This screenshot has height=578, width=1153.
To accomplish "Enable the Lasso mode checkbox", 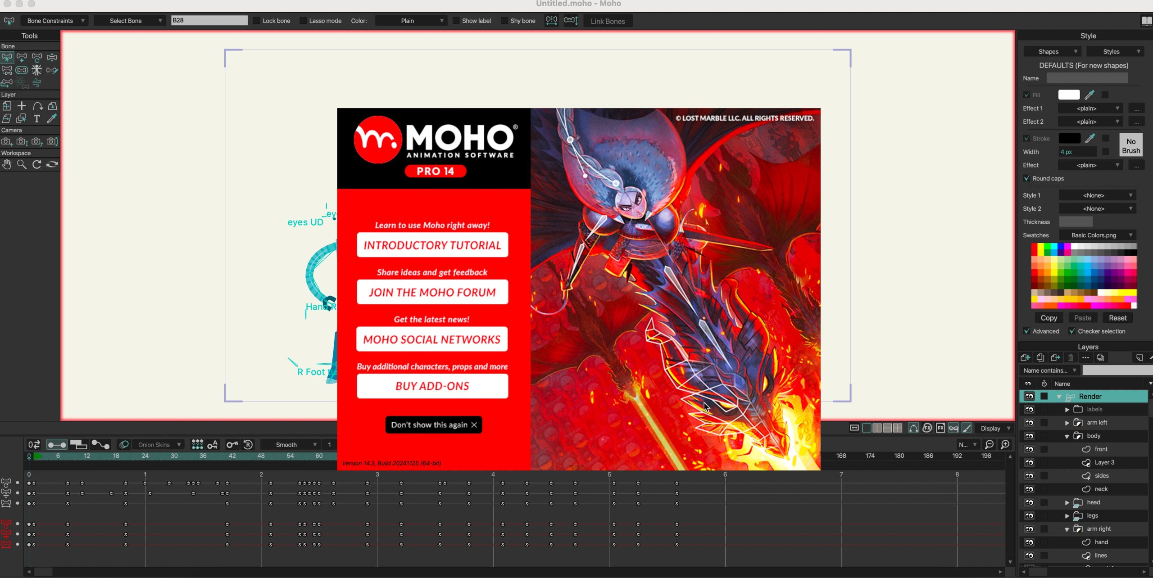I will point(303,21).
